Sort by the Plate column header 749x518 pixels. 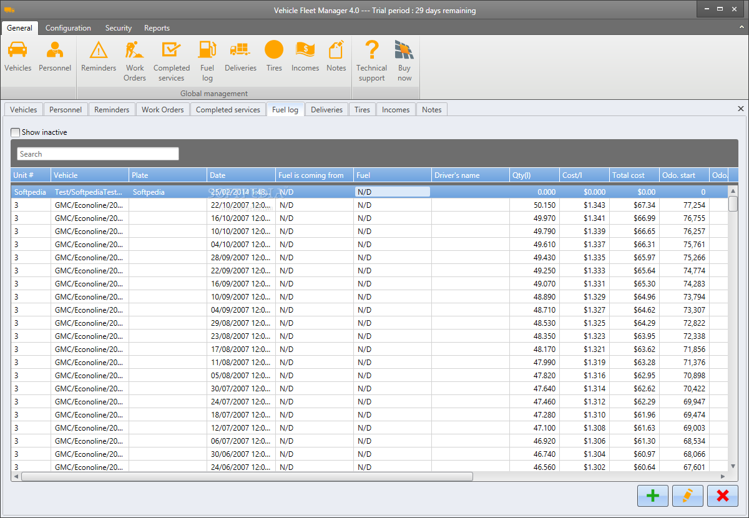[x=168, y=175]
